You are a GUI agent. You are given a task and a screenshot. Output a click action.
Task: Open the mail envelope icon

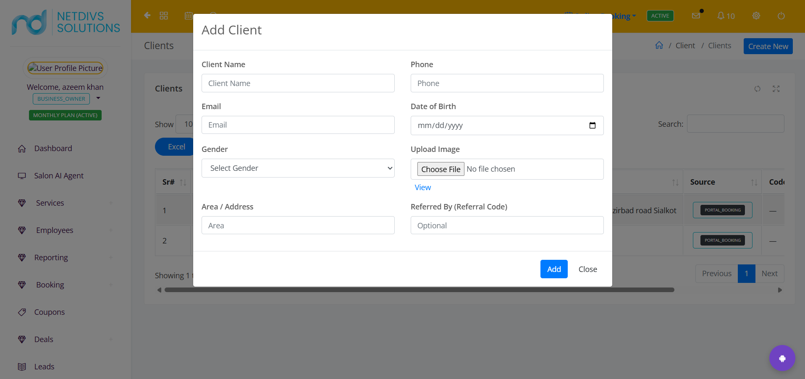pyautogui.click(x=696, y=16)
